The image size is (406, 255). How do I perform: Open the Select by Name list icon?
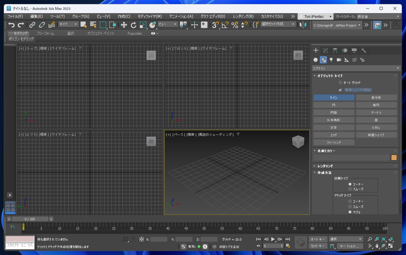tap(93, 25)
